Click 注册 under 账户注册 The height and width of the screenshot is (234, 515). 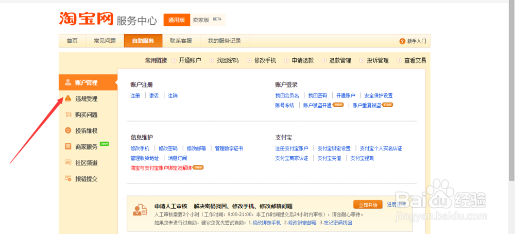[x=135, y=96]
